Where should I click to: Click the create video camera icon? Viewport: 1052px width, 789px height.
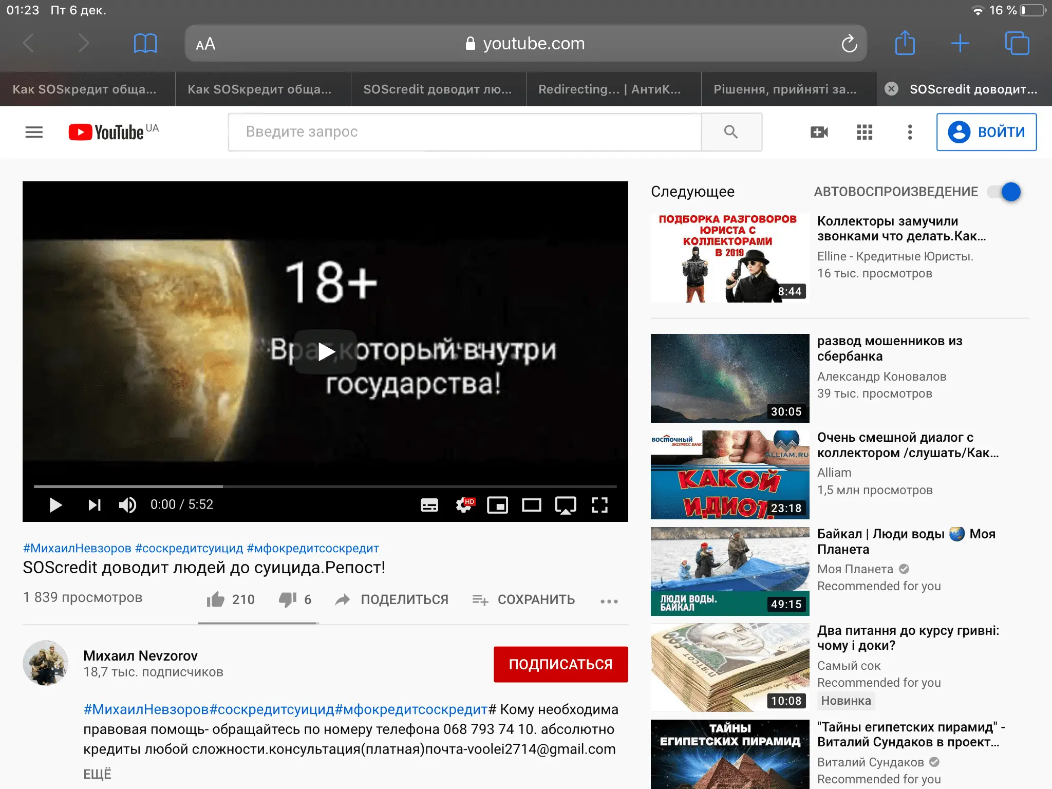pyautogui.click(x=819, y=132)
